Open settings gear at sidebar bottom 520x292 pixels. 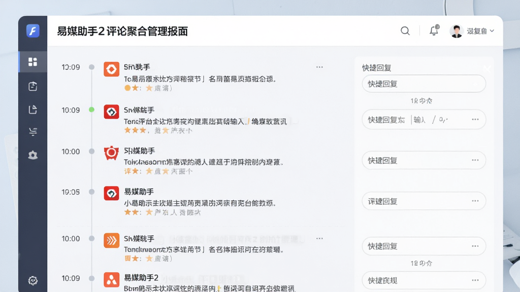33,281
